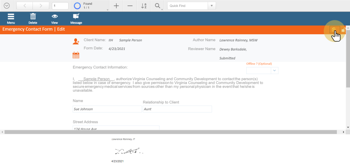Expand the circled down-arrow toolbar menu
The width and height of the screenshot is (350, 166).
(x=7, y=6)
